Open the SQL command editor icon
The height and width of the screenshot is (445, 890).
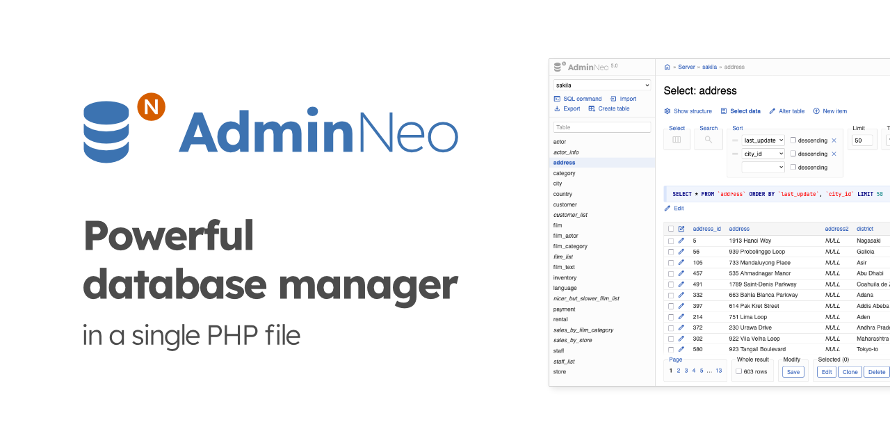click(x=557, y=99)
